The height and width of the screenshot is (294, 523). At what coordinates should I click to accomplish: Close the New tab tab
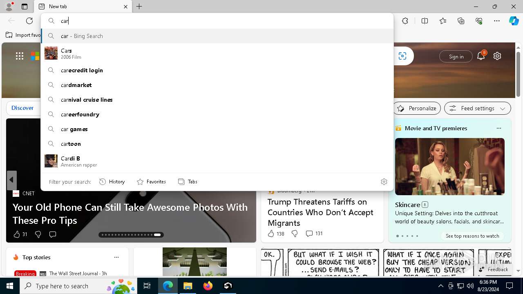pyautogui.click(x=125, y=7)
